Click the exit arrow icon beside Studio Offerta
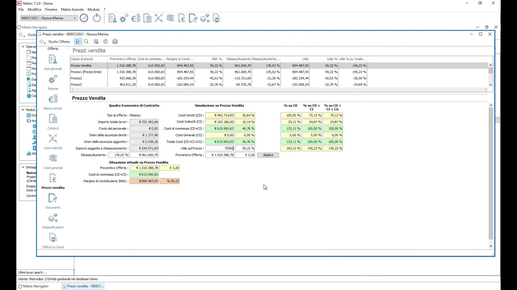 78,41
